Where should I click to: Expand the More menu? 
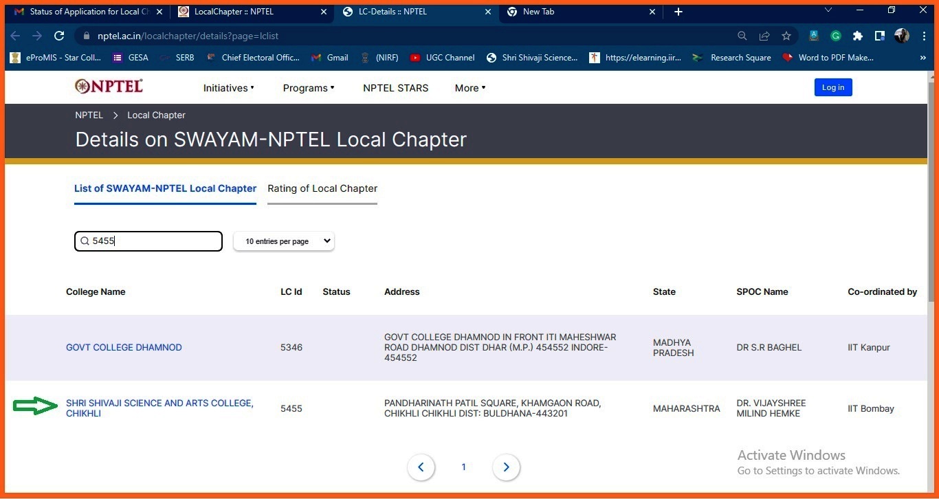[x=470, y=88]
